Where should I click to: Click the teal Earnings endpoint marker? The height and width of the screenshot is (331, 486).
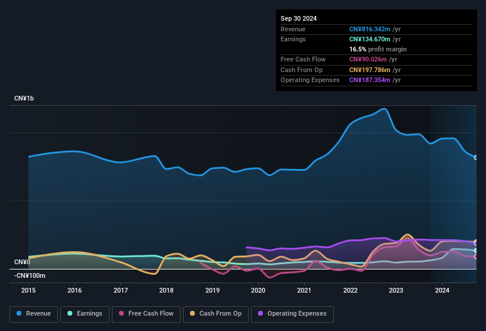476,251
